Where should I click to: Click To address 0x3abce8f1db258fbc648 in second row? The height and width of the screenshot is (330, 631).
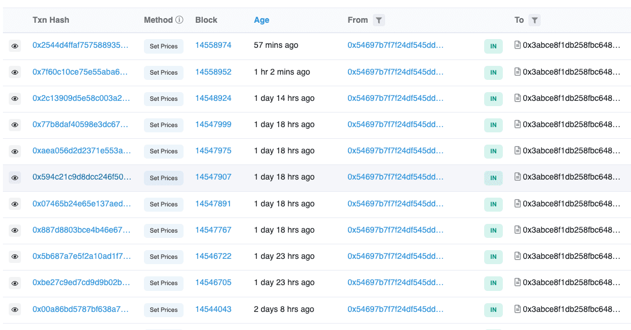tap(571, 72)
